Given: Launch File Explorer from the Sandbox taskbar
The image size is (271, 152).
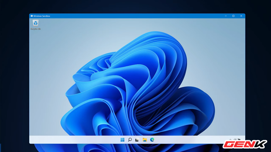Looking at the screenshot, I should point(145,140).
